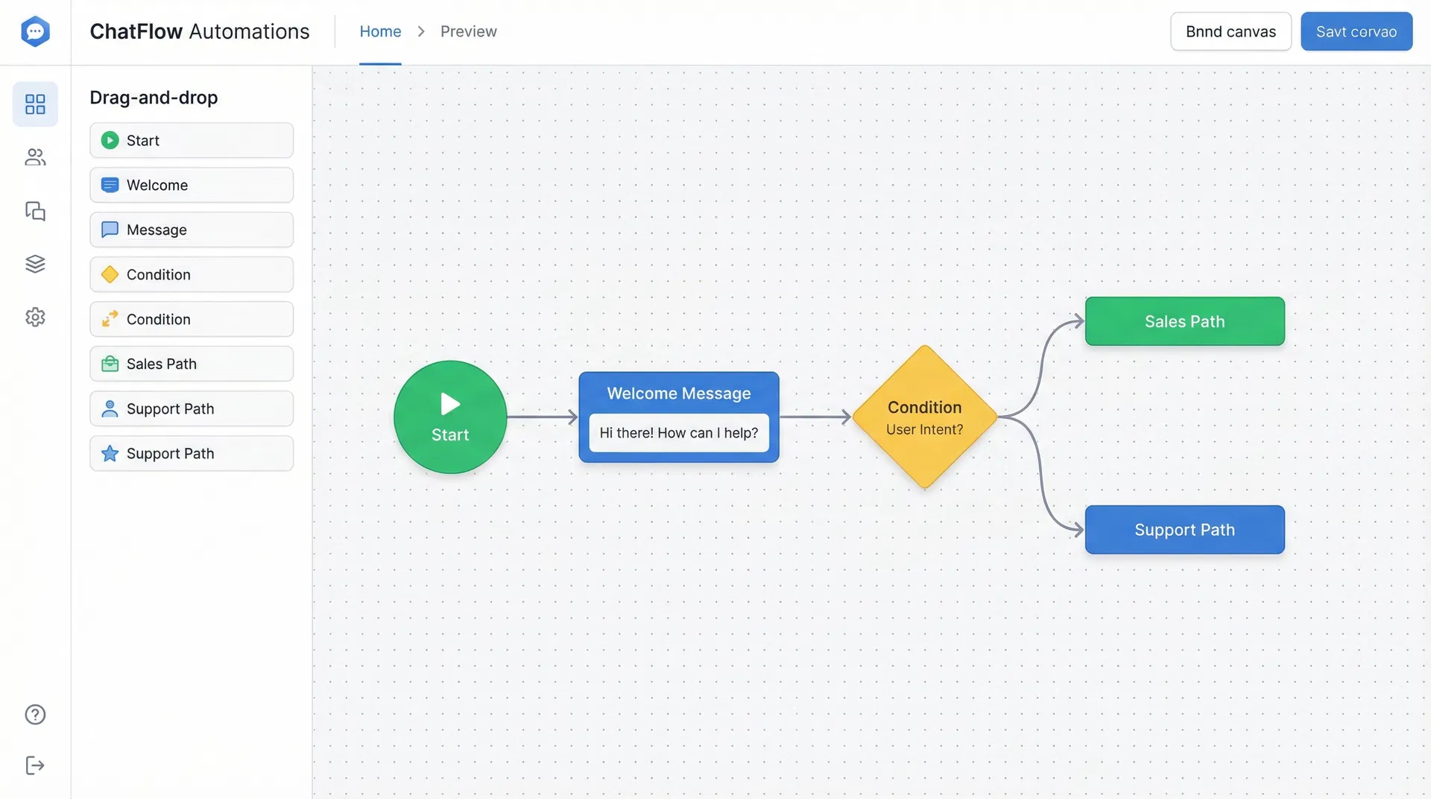The height and width of the screenshot is (799, 1431).
Task: Switch to the Home tab
Action: pos(380,31)
